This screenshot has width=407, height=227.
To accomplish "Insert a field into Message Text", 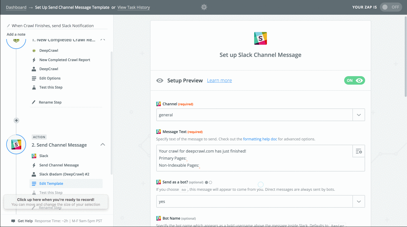I will pyautogui.click(x=359, y=151).
